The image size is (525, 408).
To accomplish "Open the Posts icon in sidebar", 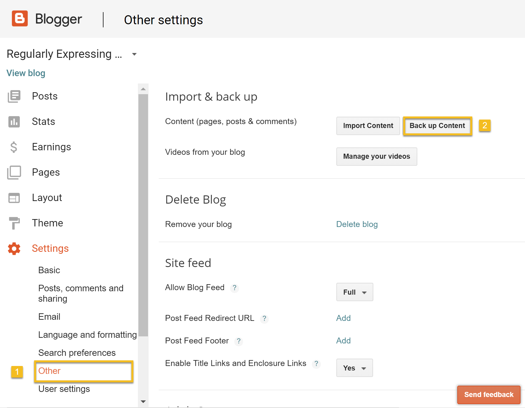I will click(x=14, y=96).
